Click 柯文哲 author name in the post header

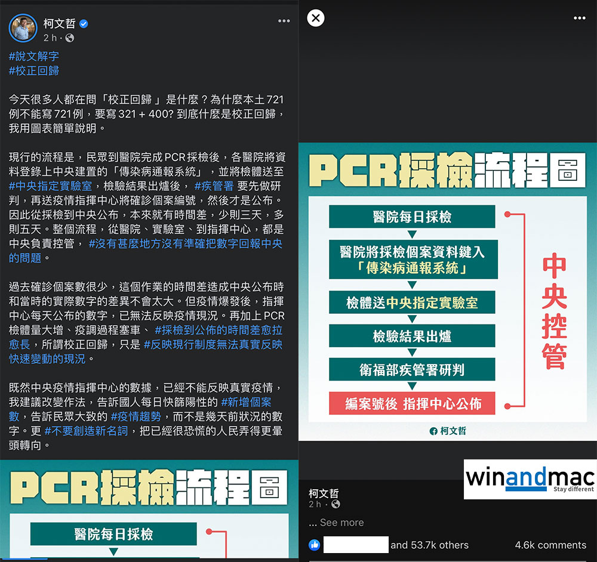tap(60, 24)
